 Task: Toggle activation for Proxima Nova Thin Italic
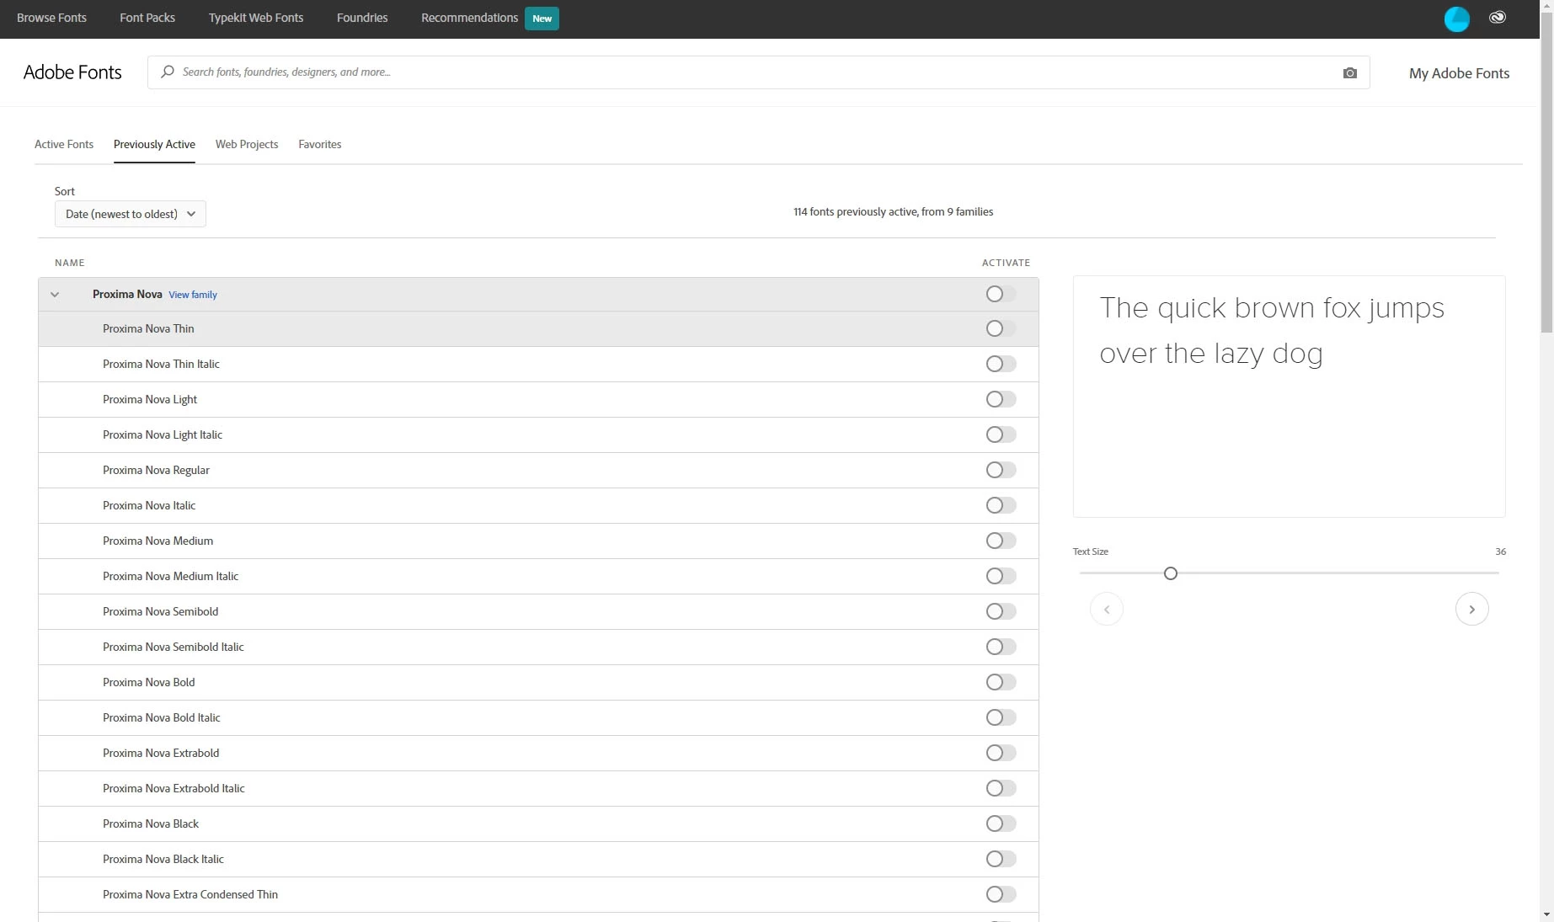click(x=1001, y=364)
